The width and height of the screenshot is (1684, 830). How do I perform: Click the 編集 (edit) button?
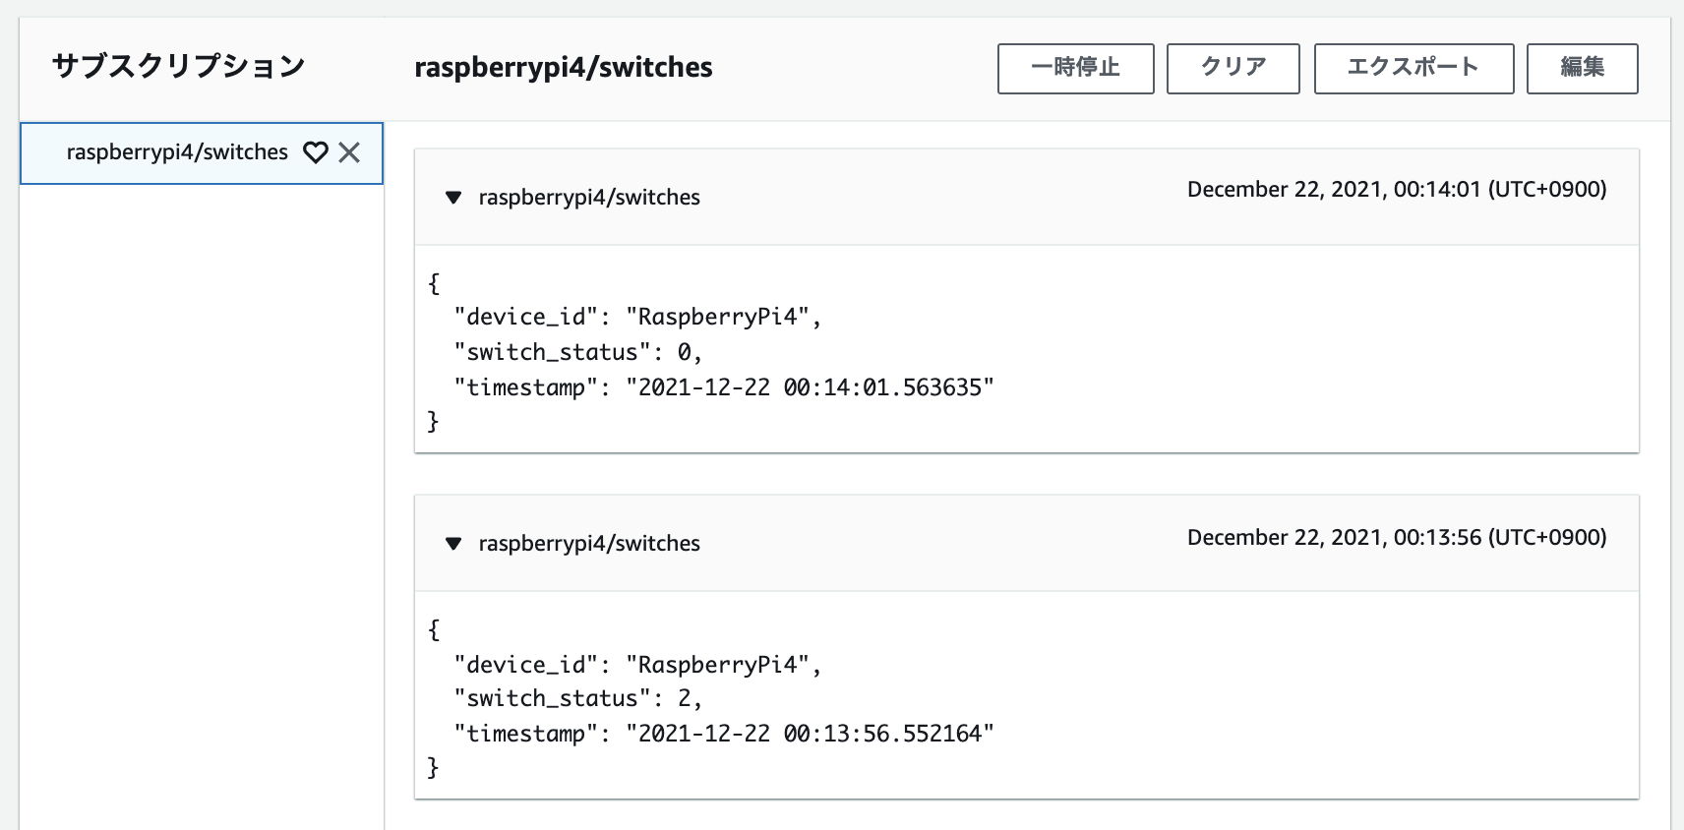coord(1582,68)
